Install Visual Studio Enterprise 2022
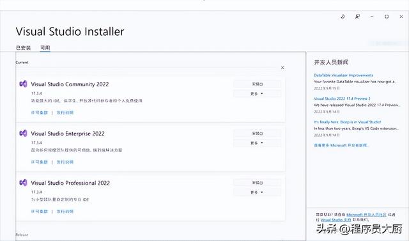 257,133
